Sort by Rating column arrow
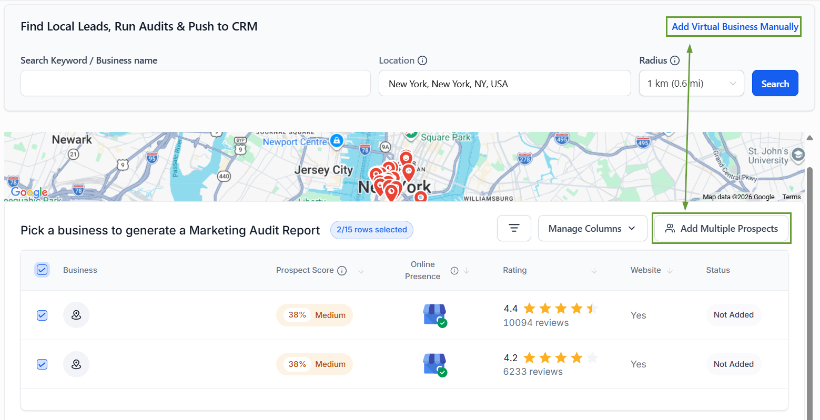The width and height of the screenshot is (820, 420). [x=594, y=271]
